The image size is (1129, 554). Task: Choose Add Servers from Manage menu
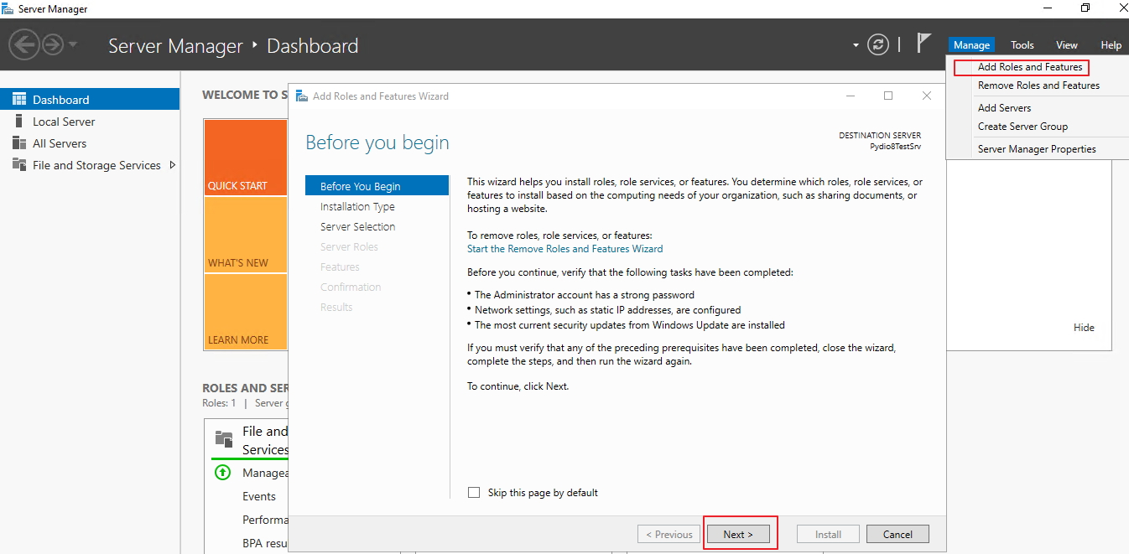coord(1004,108)
